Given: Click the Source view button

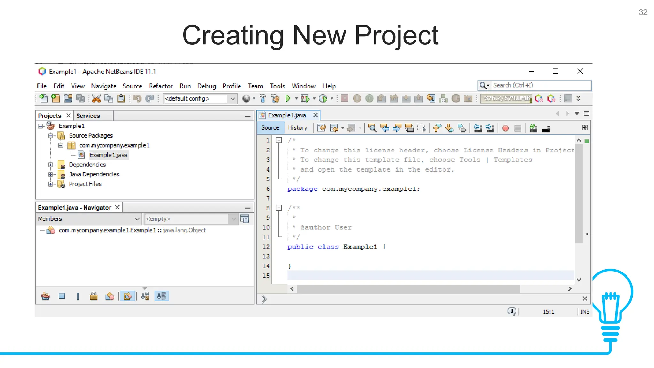Looking at the screenshot, I should tap(270, 128).
